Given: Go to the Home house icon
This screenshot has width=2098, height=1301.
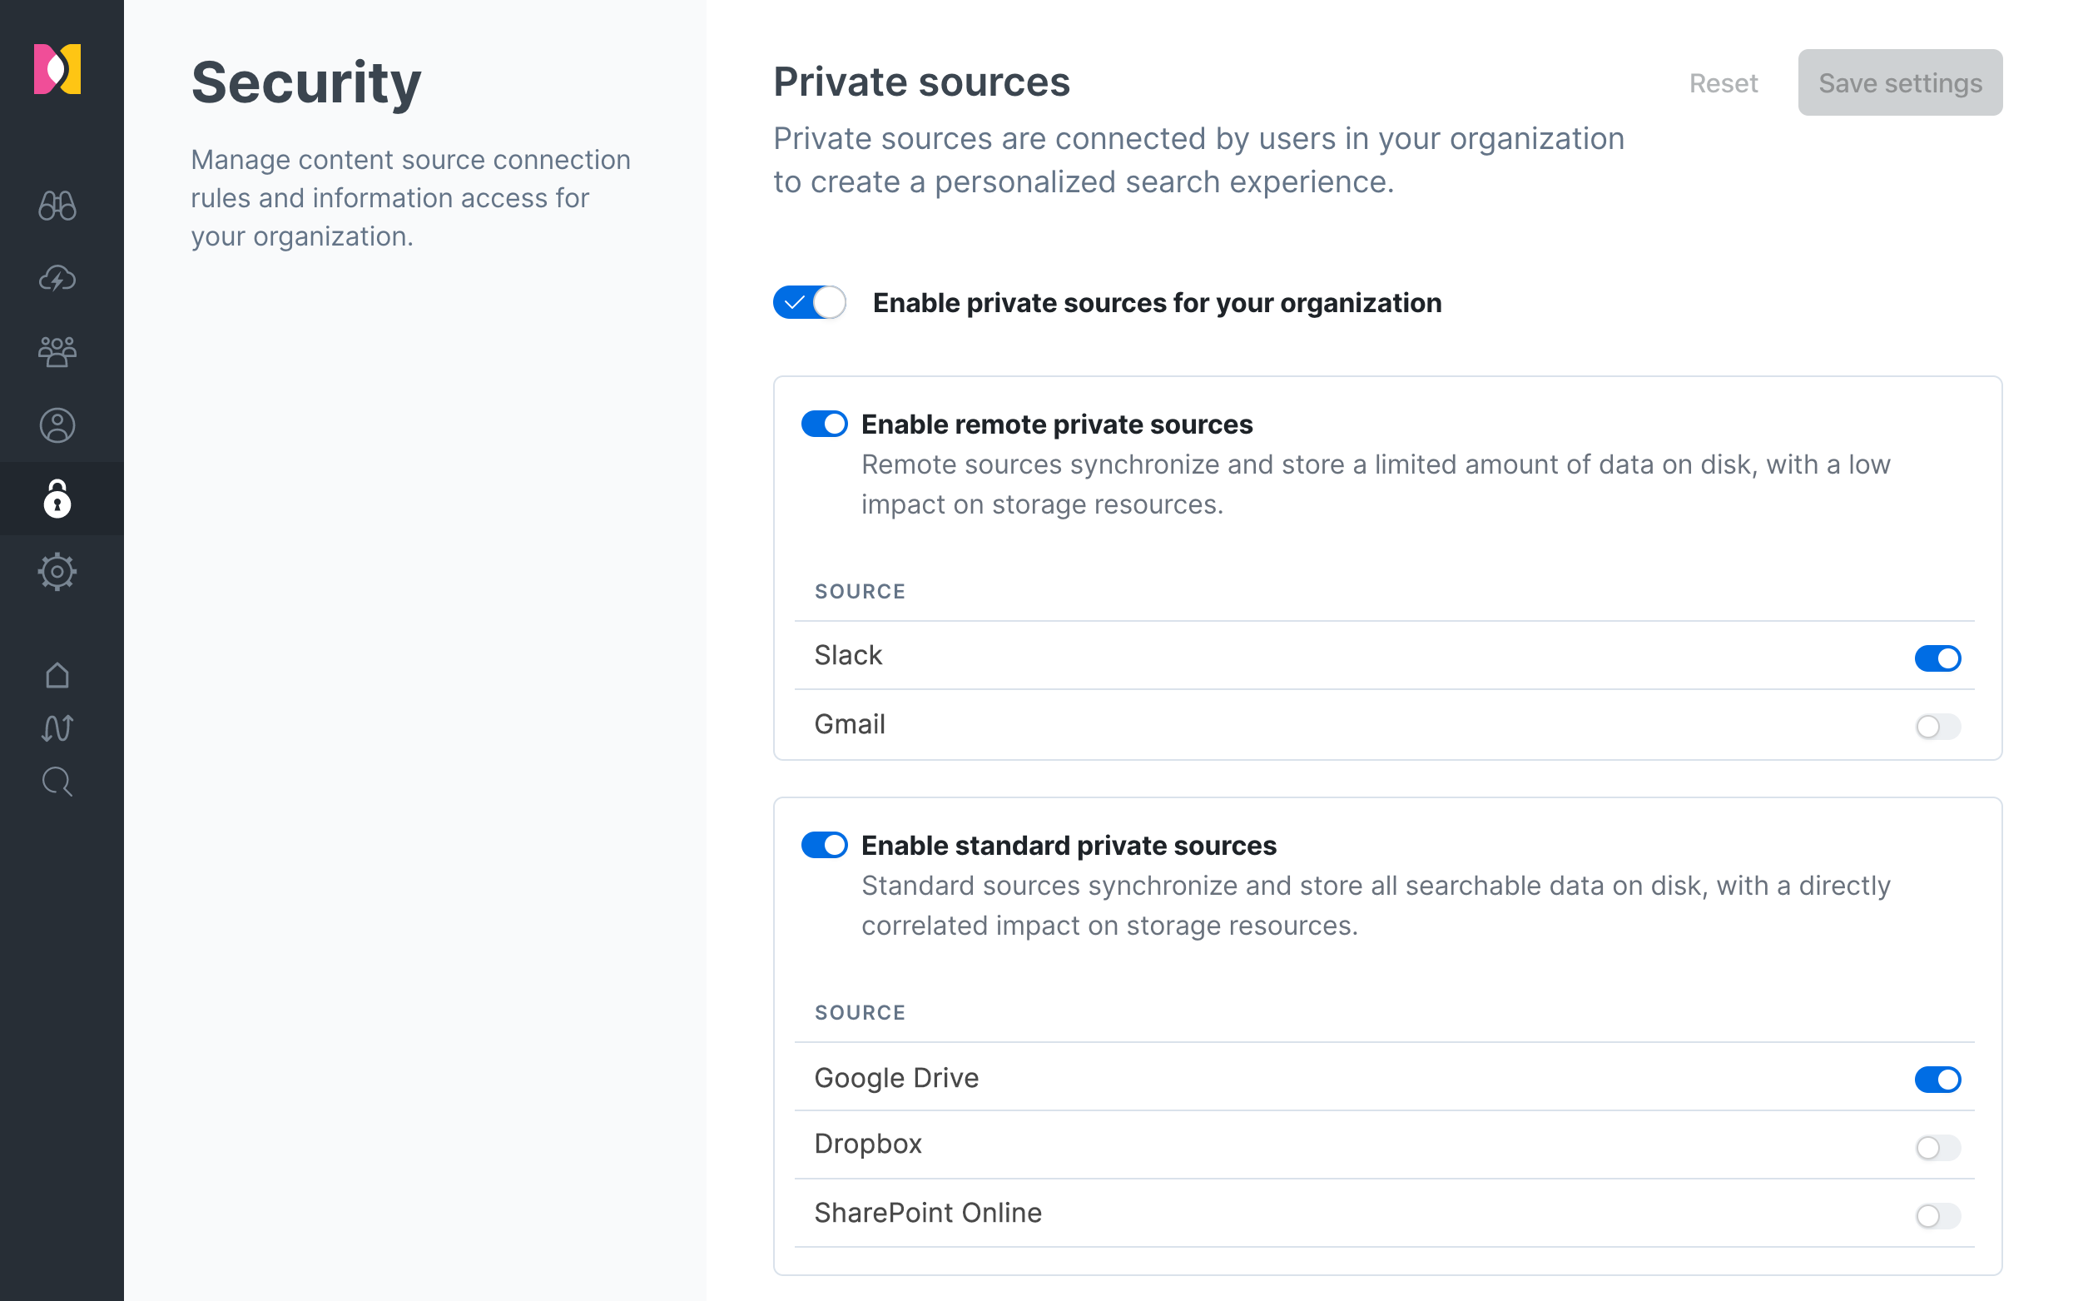Looking at the screenshot, I should 57,675.
